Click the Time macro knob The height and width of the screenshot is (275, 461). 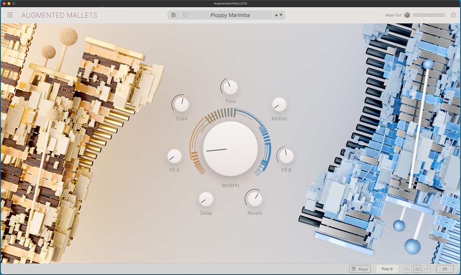coord(230,87)
